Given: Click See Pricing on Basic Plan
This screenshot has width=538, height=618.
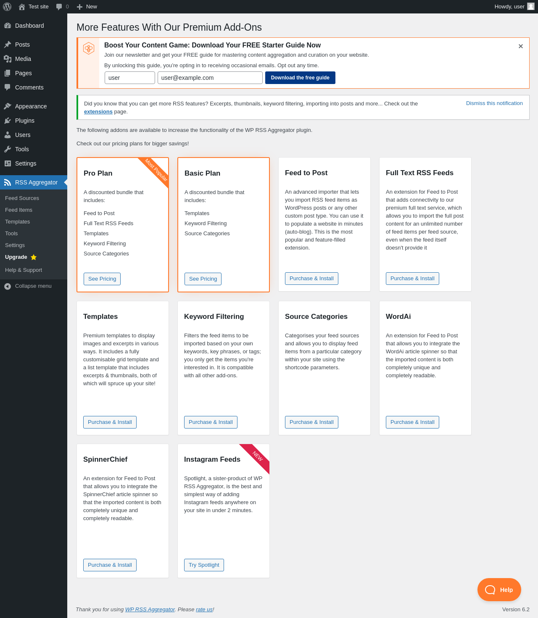Looking at the screenshot, I should click(x=203, y=279).
